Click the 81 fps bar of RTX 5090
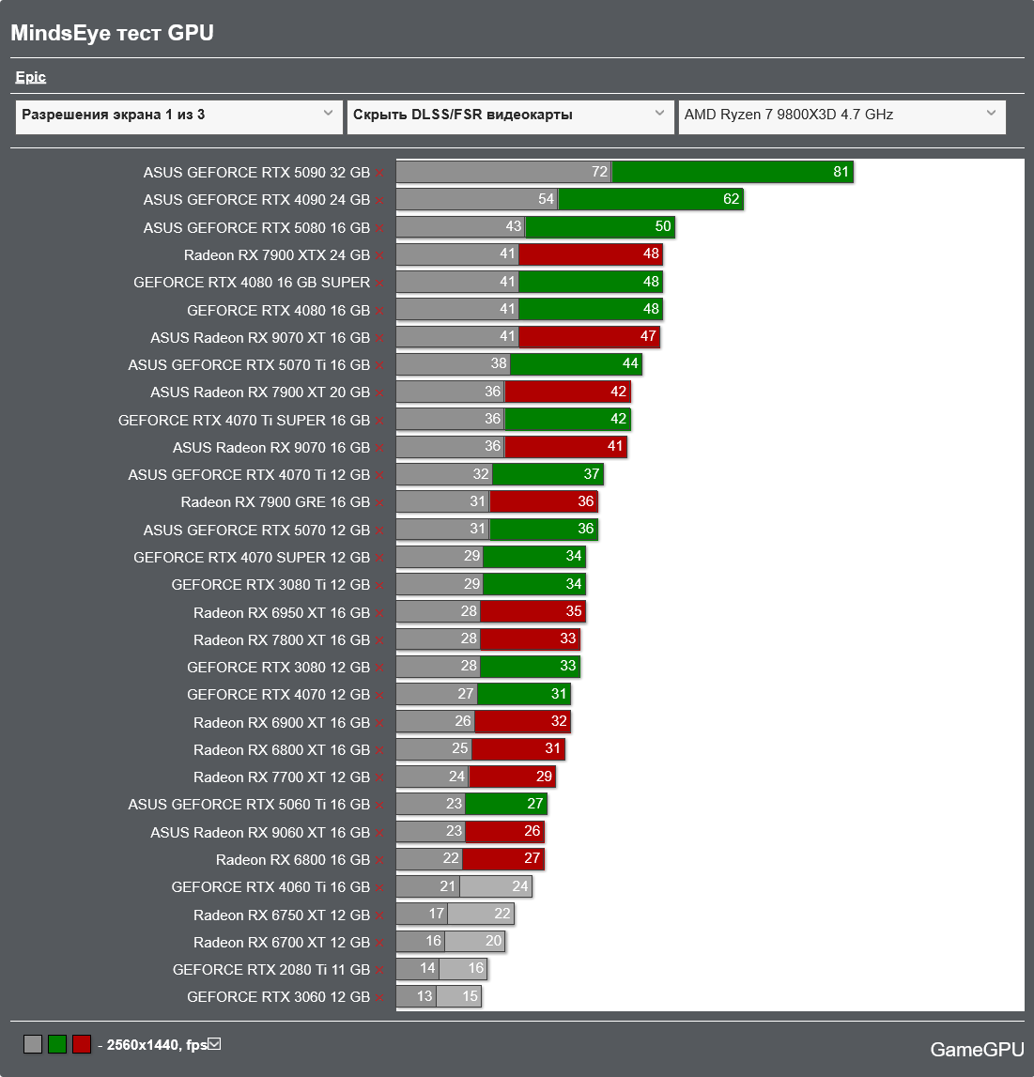 pyautogui.click(x=733, y=172)
